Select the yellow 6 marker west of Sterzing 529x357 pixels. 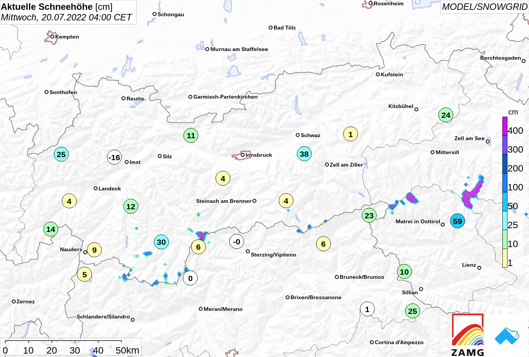click(198, 247)
